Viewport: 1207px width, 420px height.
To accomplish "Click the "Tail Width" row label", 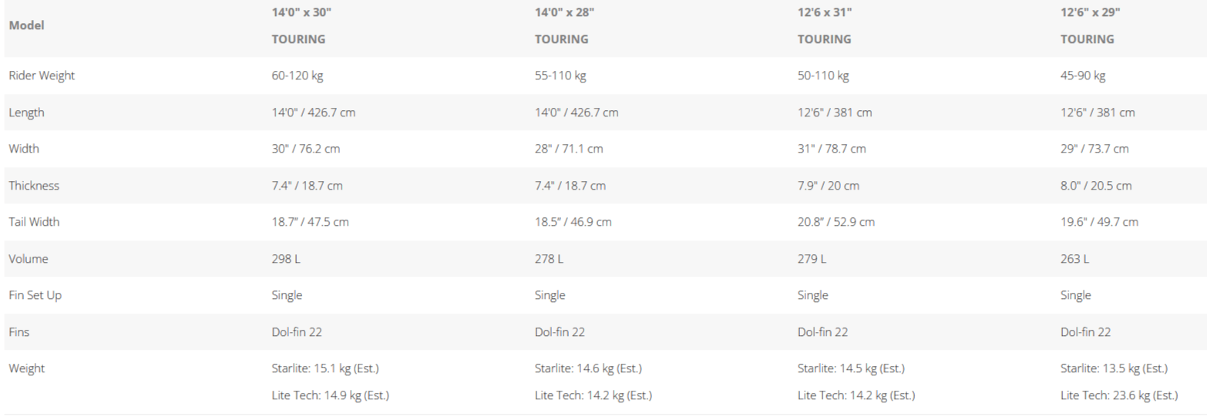I will tap(34, 222).
